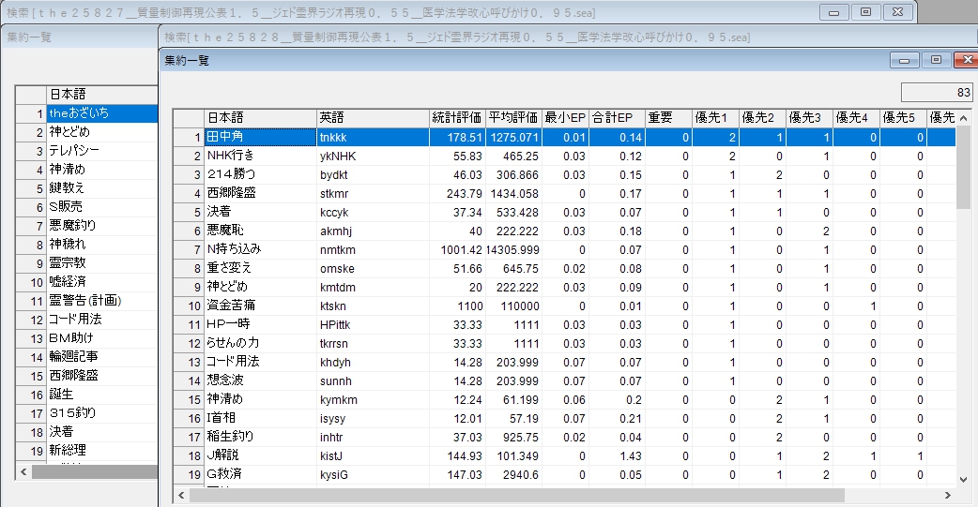Select the N持ち込み cell

[259, 249]
